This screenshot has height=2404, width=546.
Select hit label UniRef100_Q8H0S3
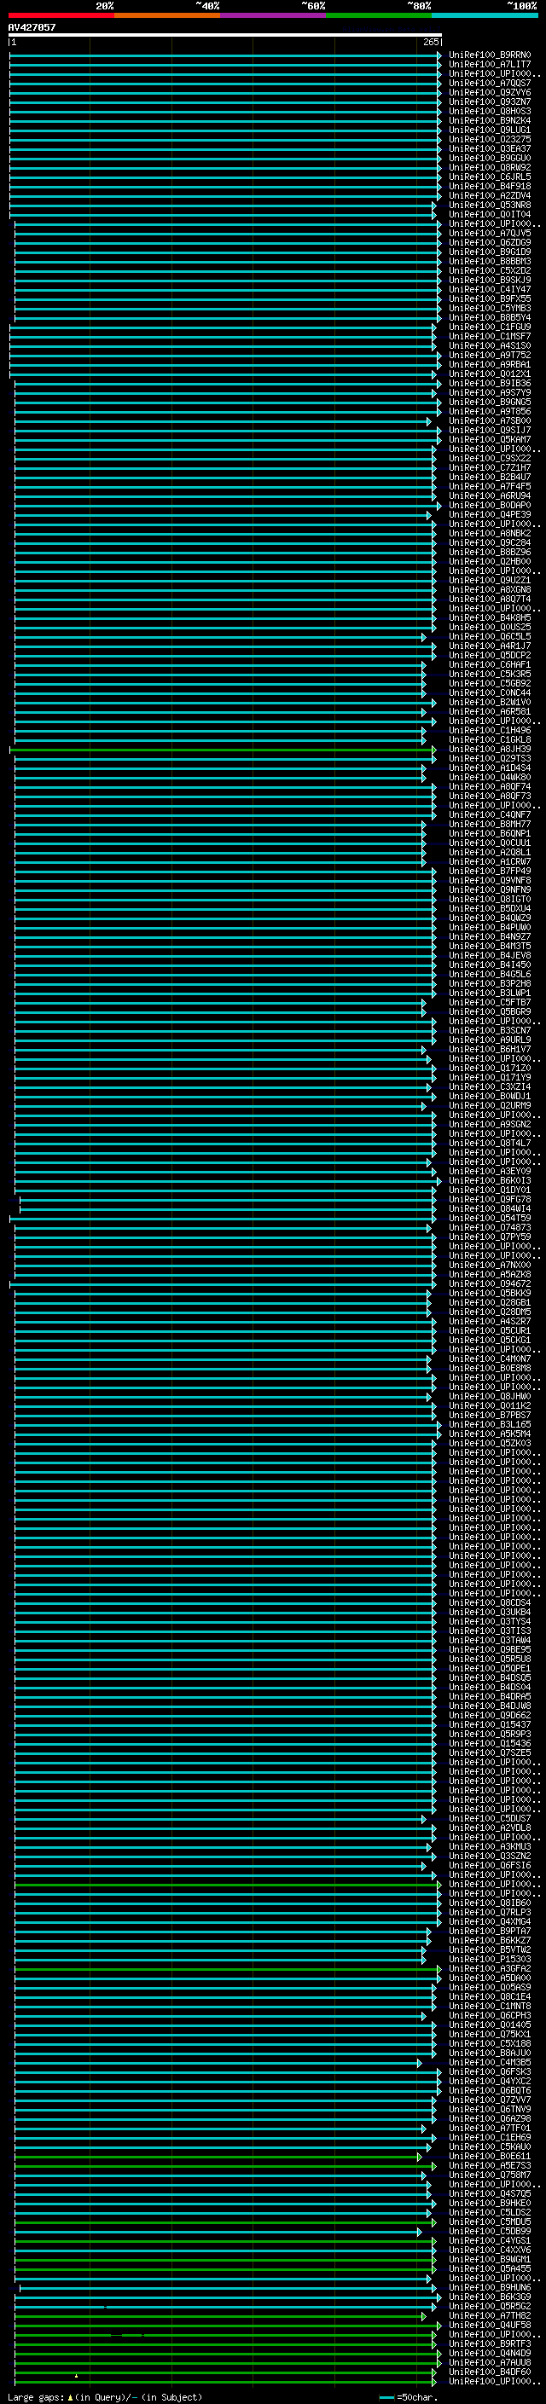[x=490, y=111]
